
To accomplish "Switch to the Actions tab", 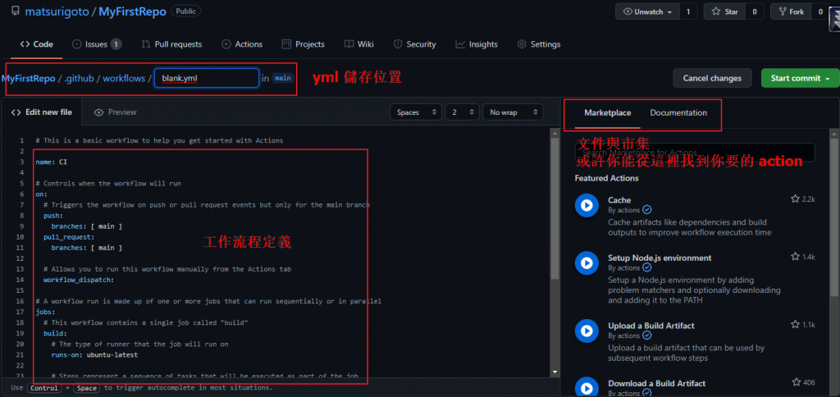I will [x=242, y=44].
